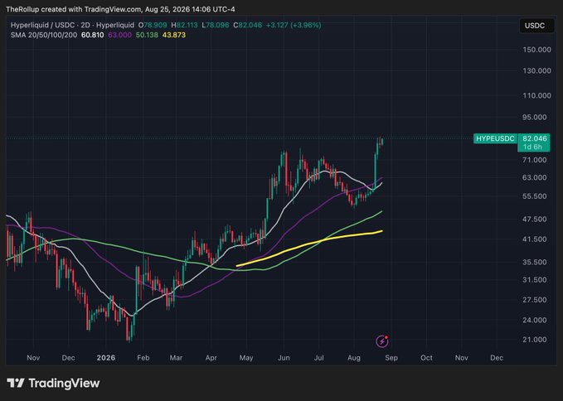Click the Feb label on time axis
The image size is (563, 401).
pos(143,358)
